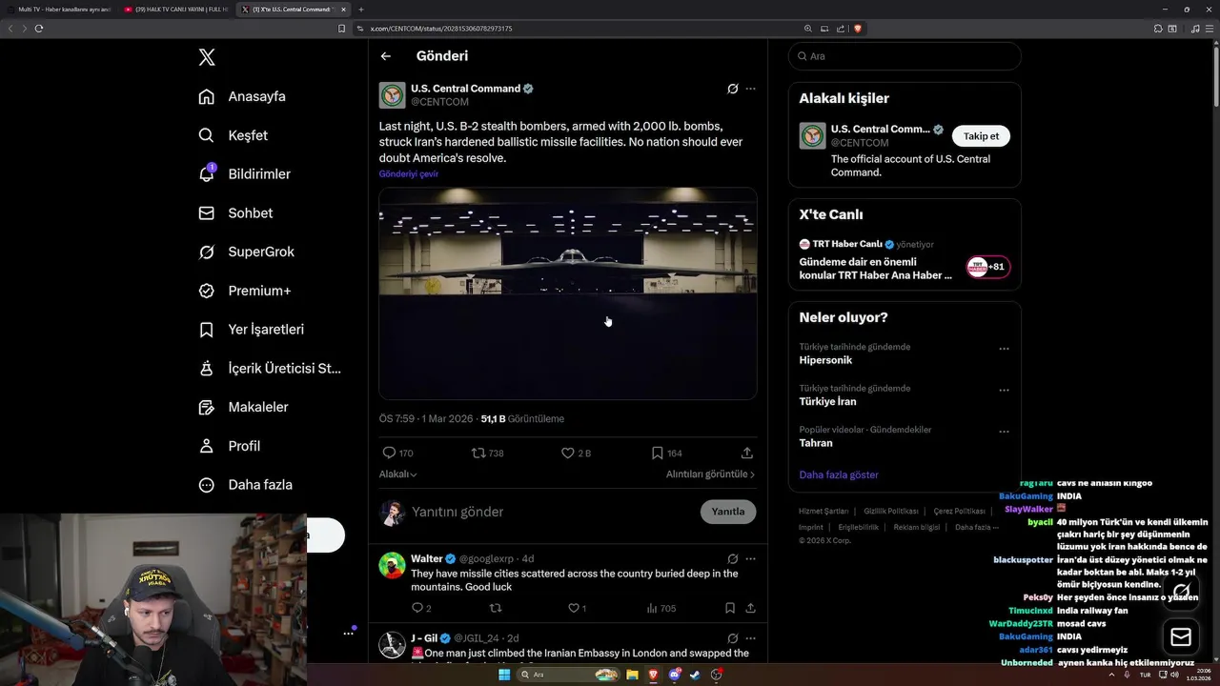Open Discord from taskbar
This screenshot has height=686, width=1220.
click(675, 675)
